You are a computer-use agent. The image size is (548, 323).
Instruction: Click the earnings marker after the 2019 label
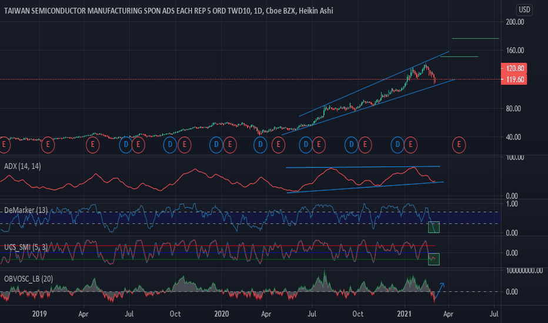(48, 145)
